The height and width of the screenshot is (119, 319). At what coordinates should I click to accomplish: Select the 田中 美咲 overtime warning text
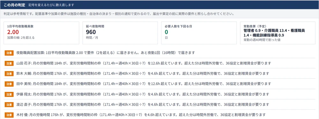click(x=144, y=84)
